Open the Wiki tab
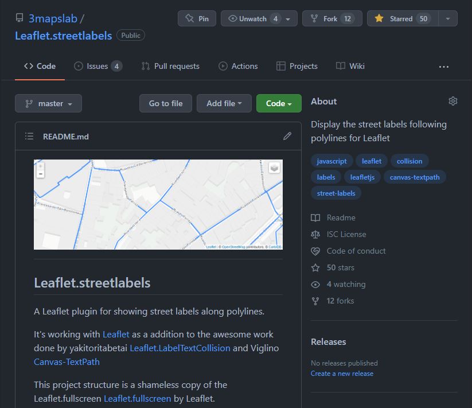 350,66
